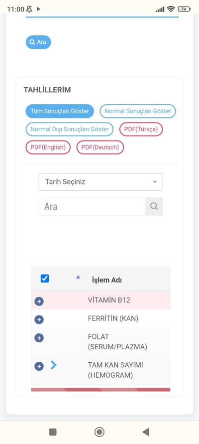The width and height of the screenshot is (199, 444).
Task: Download PDF(Türkçe) report
Action: click(141, 130)
